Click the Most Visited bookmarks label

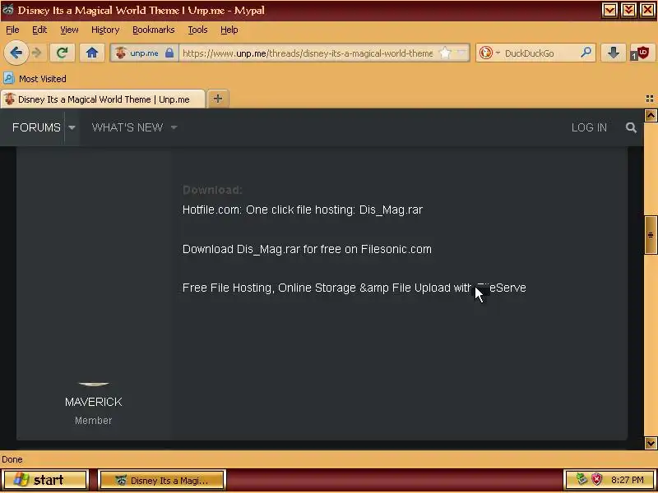(x=43, y=78)
